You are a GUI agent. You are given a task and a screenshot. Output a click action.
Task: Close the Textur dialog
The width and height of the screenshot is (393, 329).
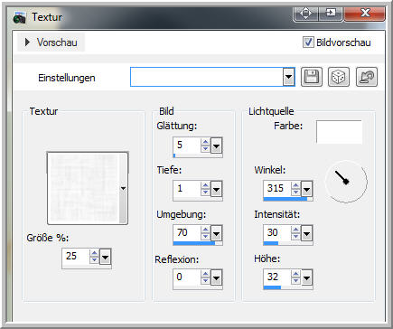point(365,14)
